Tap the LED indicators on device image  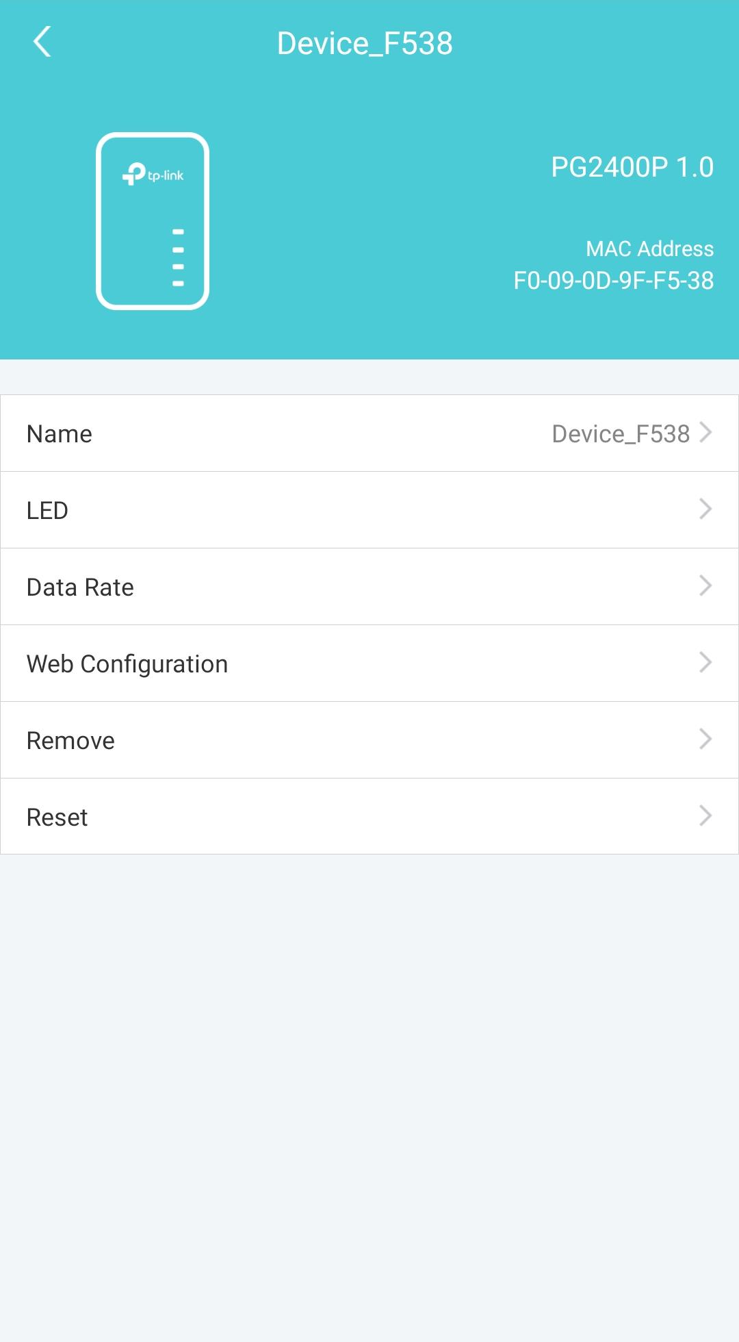(178, 257)
